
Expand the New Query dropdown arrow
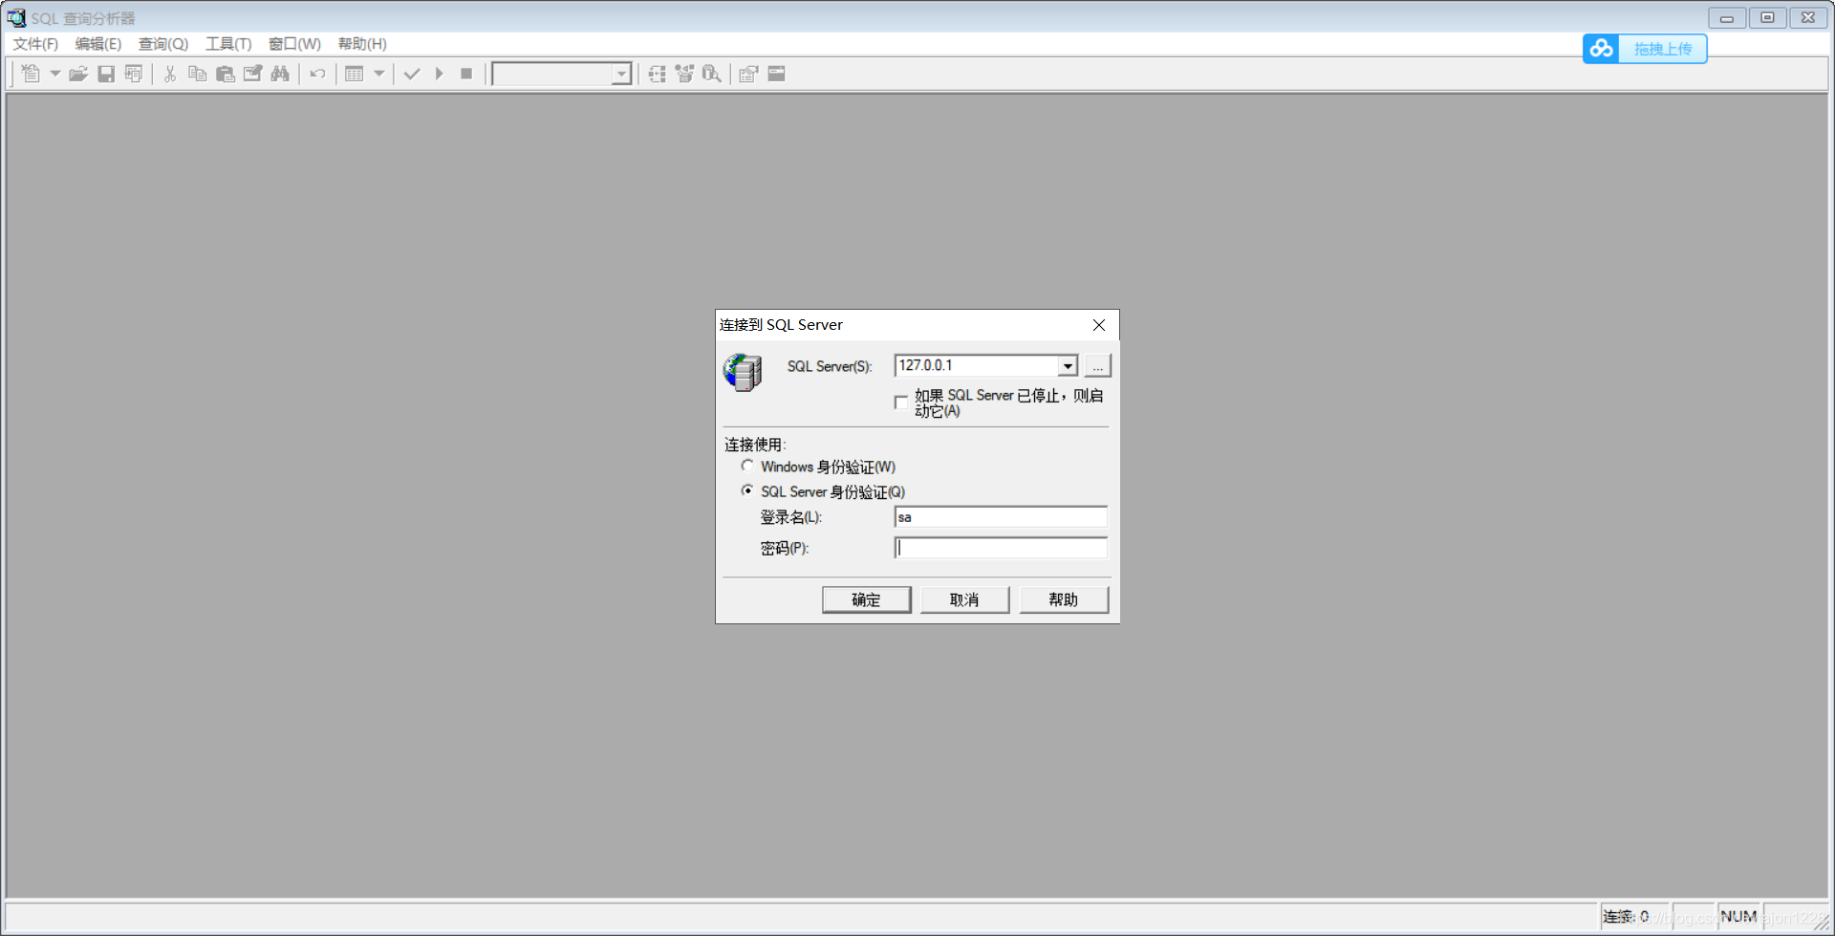[x=54, y=74]
